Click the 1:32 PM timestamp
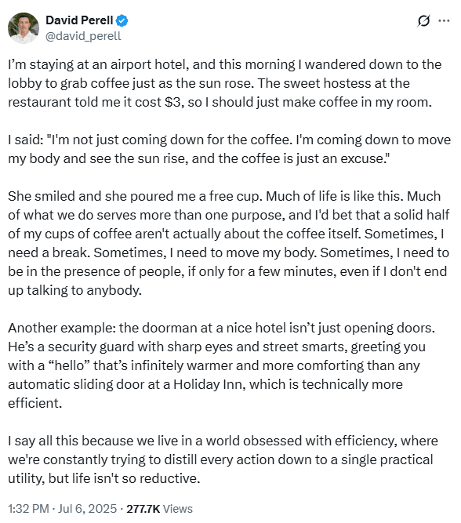This screenshot has height=523, width=461. (28, 509)
